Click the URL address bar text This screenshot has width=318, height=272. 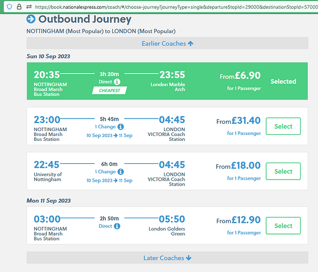(x=176, y=7)
